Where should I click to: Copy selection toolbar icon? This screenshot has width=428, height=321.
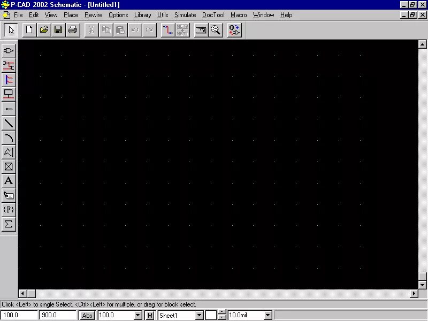click(106, 30)
